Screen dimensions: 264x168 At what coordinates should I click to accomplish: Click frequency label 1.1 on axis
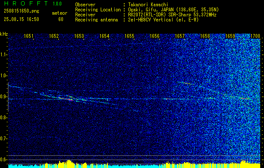pyautogui.click(x=4, y=55)
